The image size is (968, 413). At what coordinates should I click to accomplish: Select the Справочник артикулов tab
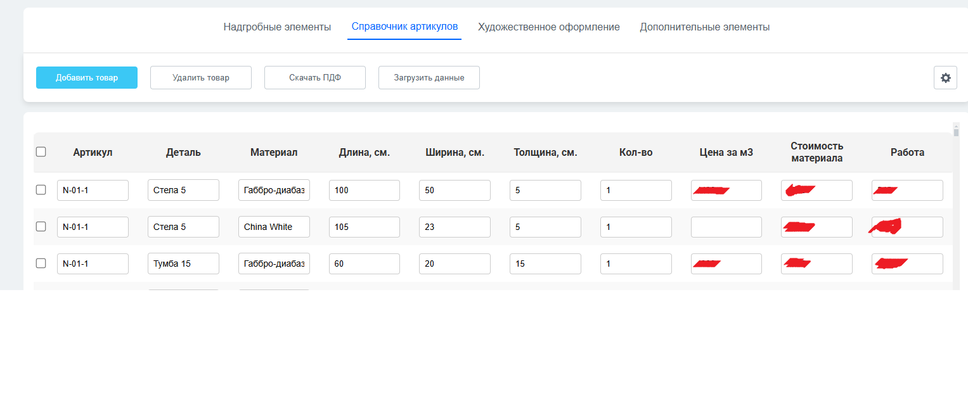(404, 27)
